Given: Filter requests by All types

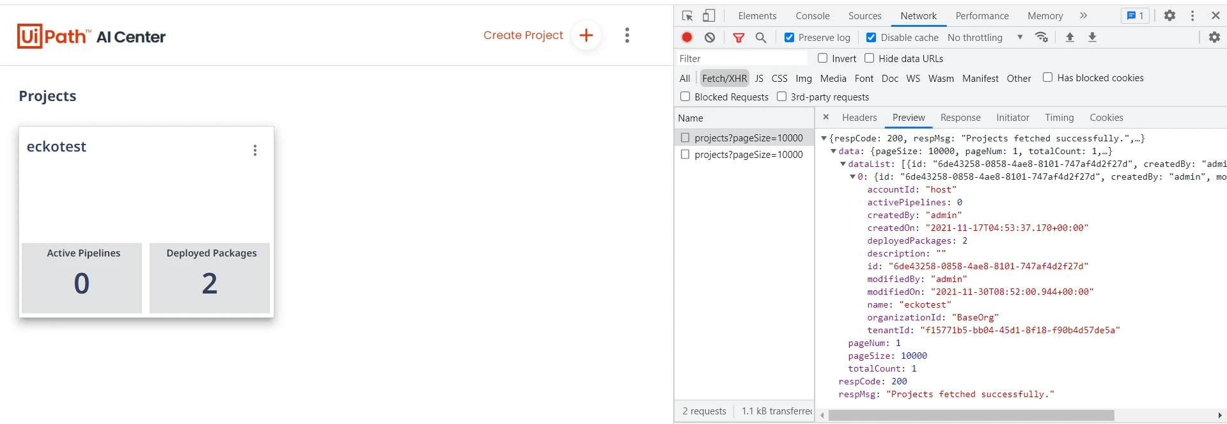Looking at the screenshot, I should (x=685, y=78).
